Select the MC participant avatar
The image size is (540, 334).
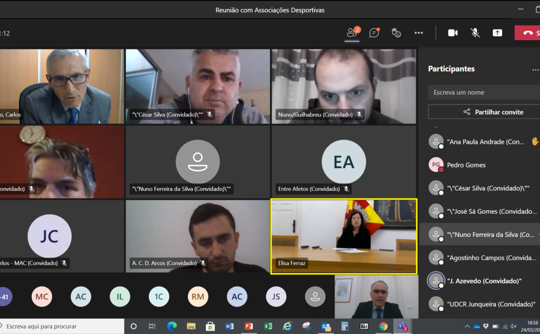point(42,296)
